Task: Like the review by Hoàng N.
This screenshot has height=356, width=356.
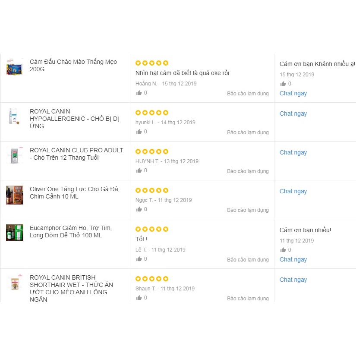Action: click(x=139, y=93)
